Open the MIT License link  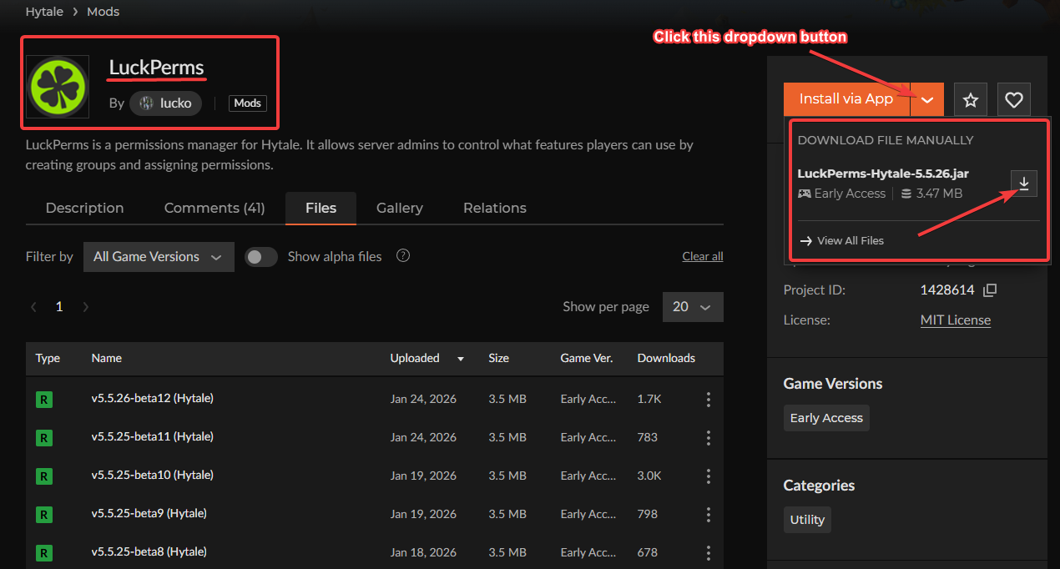(955, 320)
